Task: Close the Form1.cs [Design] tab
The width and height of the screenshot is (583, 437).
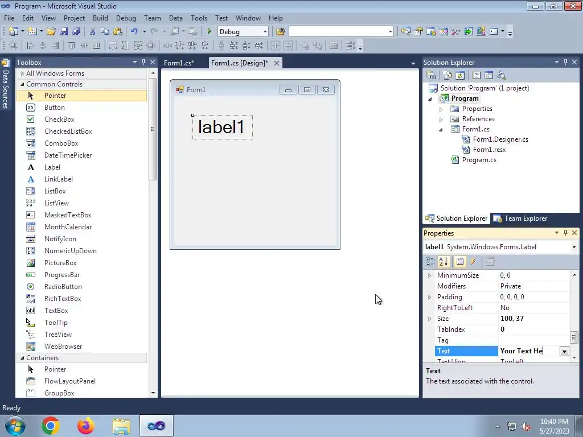Action: pos(276,63)
